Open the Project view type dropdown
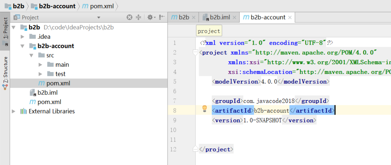 pyautogui.click(x=99, y=17)
